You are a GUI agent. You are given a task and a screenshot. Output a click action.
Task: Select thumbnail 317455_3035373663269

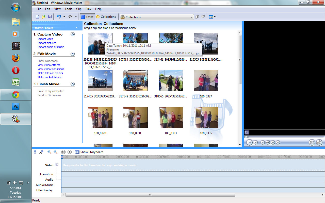coord(100,81)
